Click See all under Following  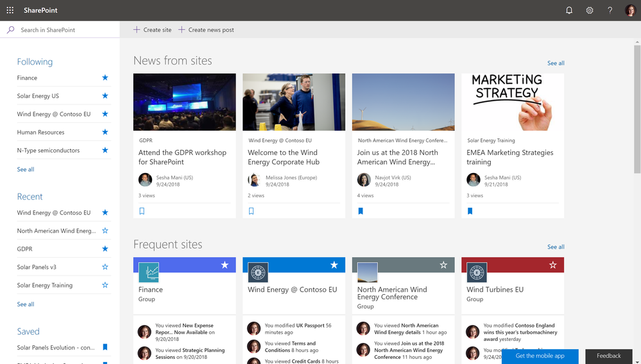click(x=26, y=169)
